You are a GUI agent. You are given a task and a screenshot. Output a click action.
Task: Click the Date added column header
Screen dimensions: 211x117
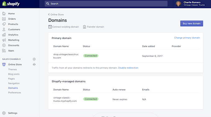coord(148,46)
